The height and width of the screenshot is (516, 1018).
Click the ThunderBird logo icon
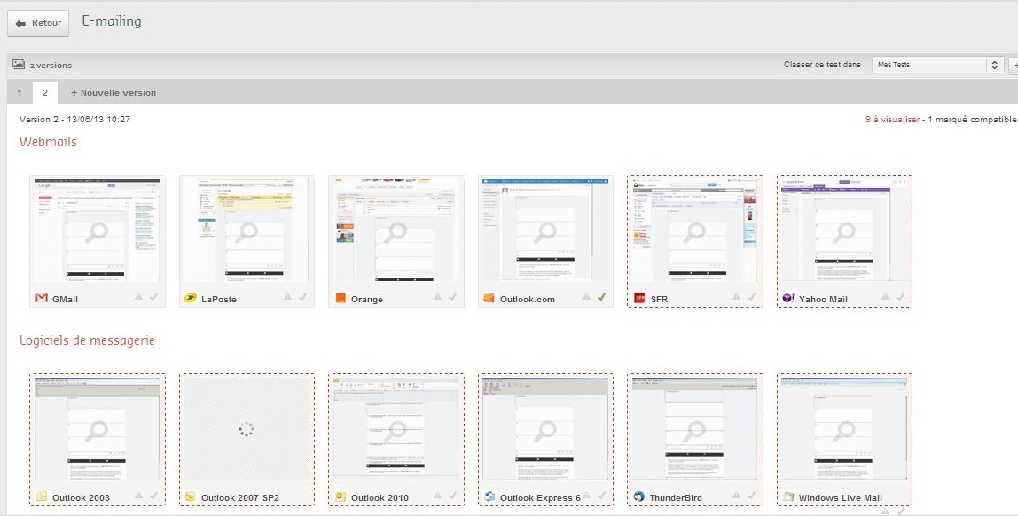coord(639,497)
